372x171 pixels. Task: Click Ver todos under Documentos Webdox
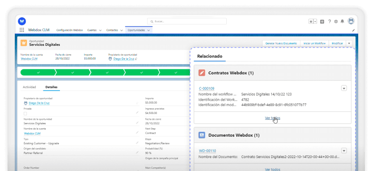click(x=273, y=169)
